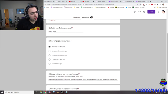Open File Explorer from the taskbar

coord(41,92)
